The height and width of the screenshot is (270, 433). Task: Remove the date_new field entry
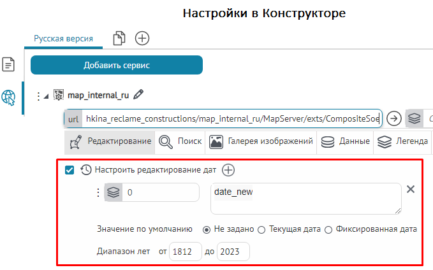click(x=411, y=189)
